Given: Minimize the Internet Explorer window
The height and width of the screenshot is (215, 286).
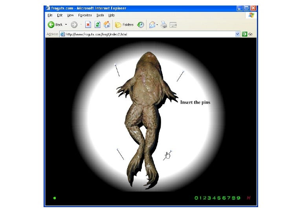Looking at the screenshot, I should tap(240, 8).
